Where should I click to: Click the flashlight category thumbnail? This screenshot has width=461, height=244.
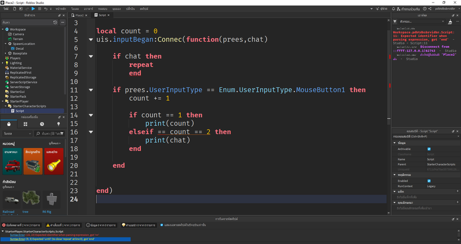point(54,162)
